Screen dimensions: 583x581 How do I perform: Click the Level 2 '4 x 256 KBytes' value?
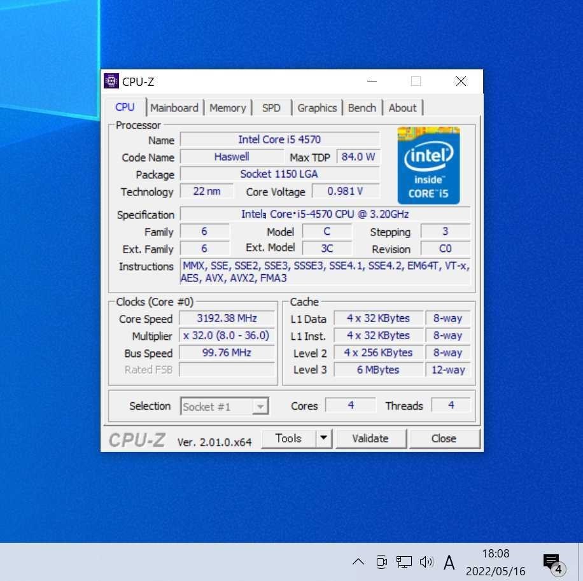[x=378, y=353]
